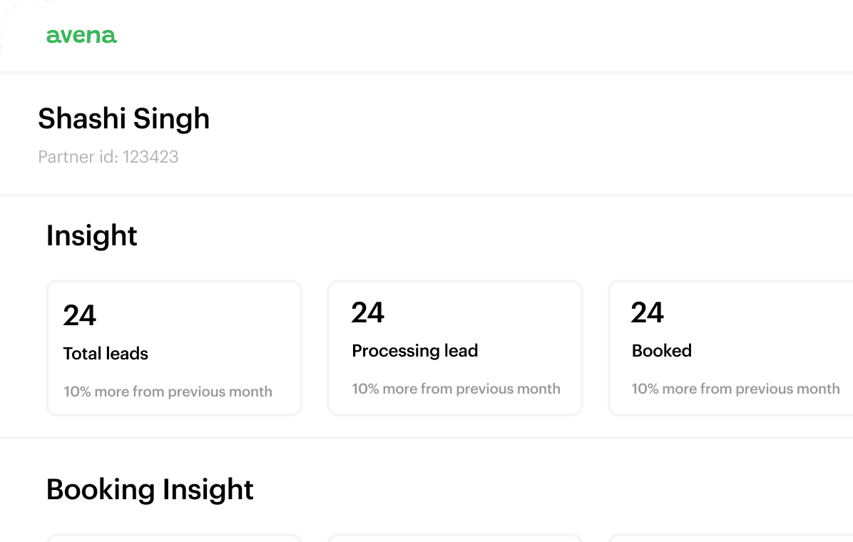Open the Total leads insight card

[x=174, y=348]
